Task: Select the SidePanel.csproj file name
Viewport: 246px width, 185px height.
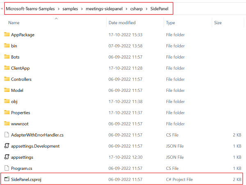Action: point(26,179)
